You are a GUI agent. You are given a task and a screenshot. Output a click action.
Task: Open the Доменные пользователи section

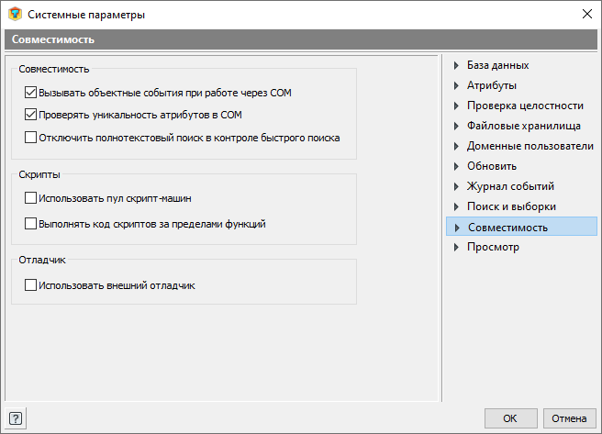point(530,146)
